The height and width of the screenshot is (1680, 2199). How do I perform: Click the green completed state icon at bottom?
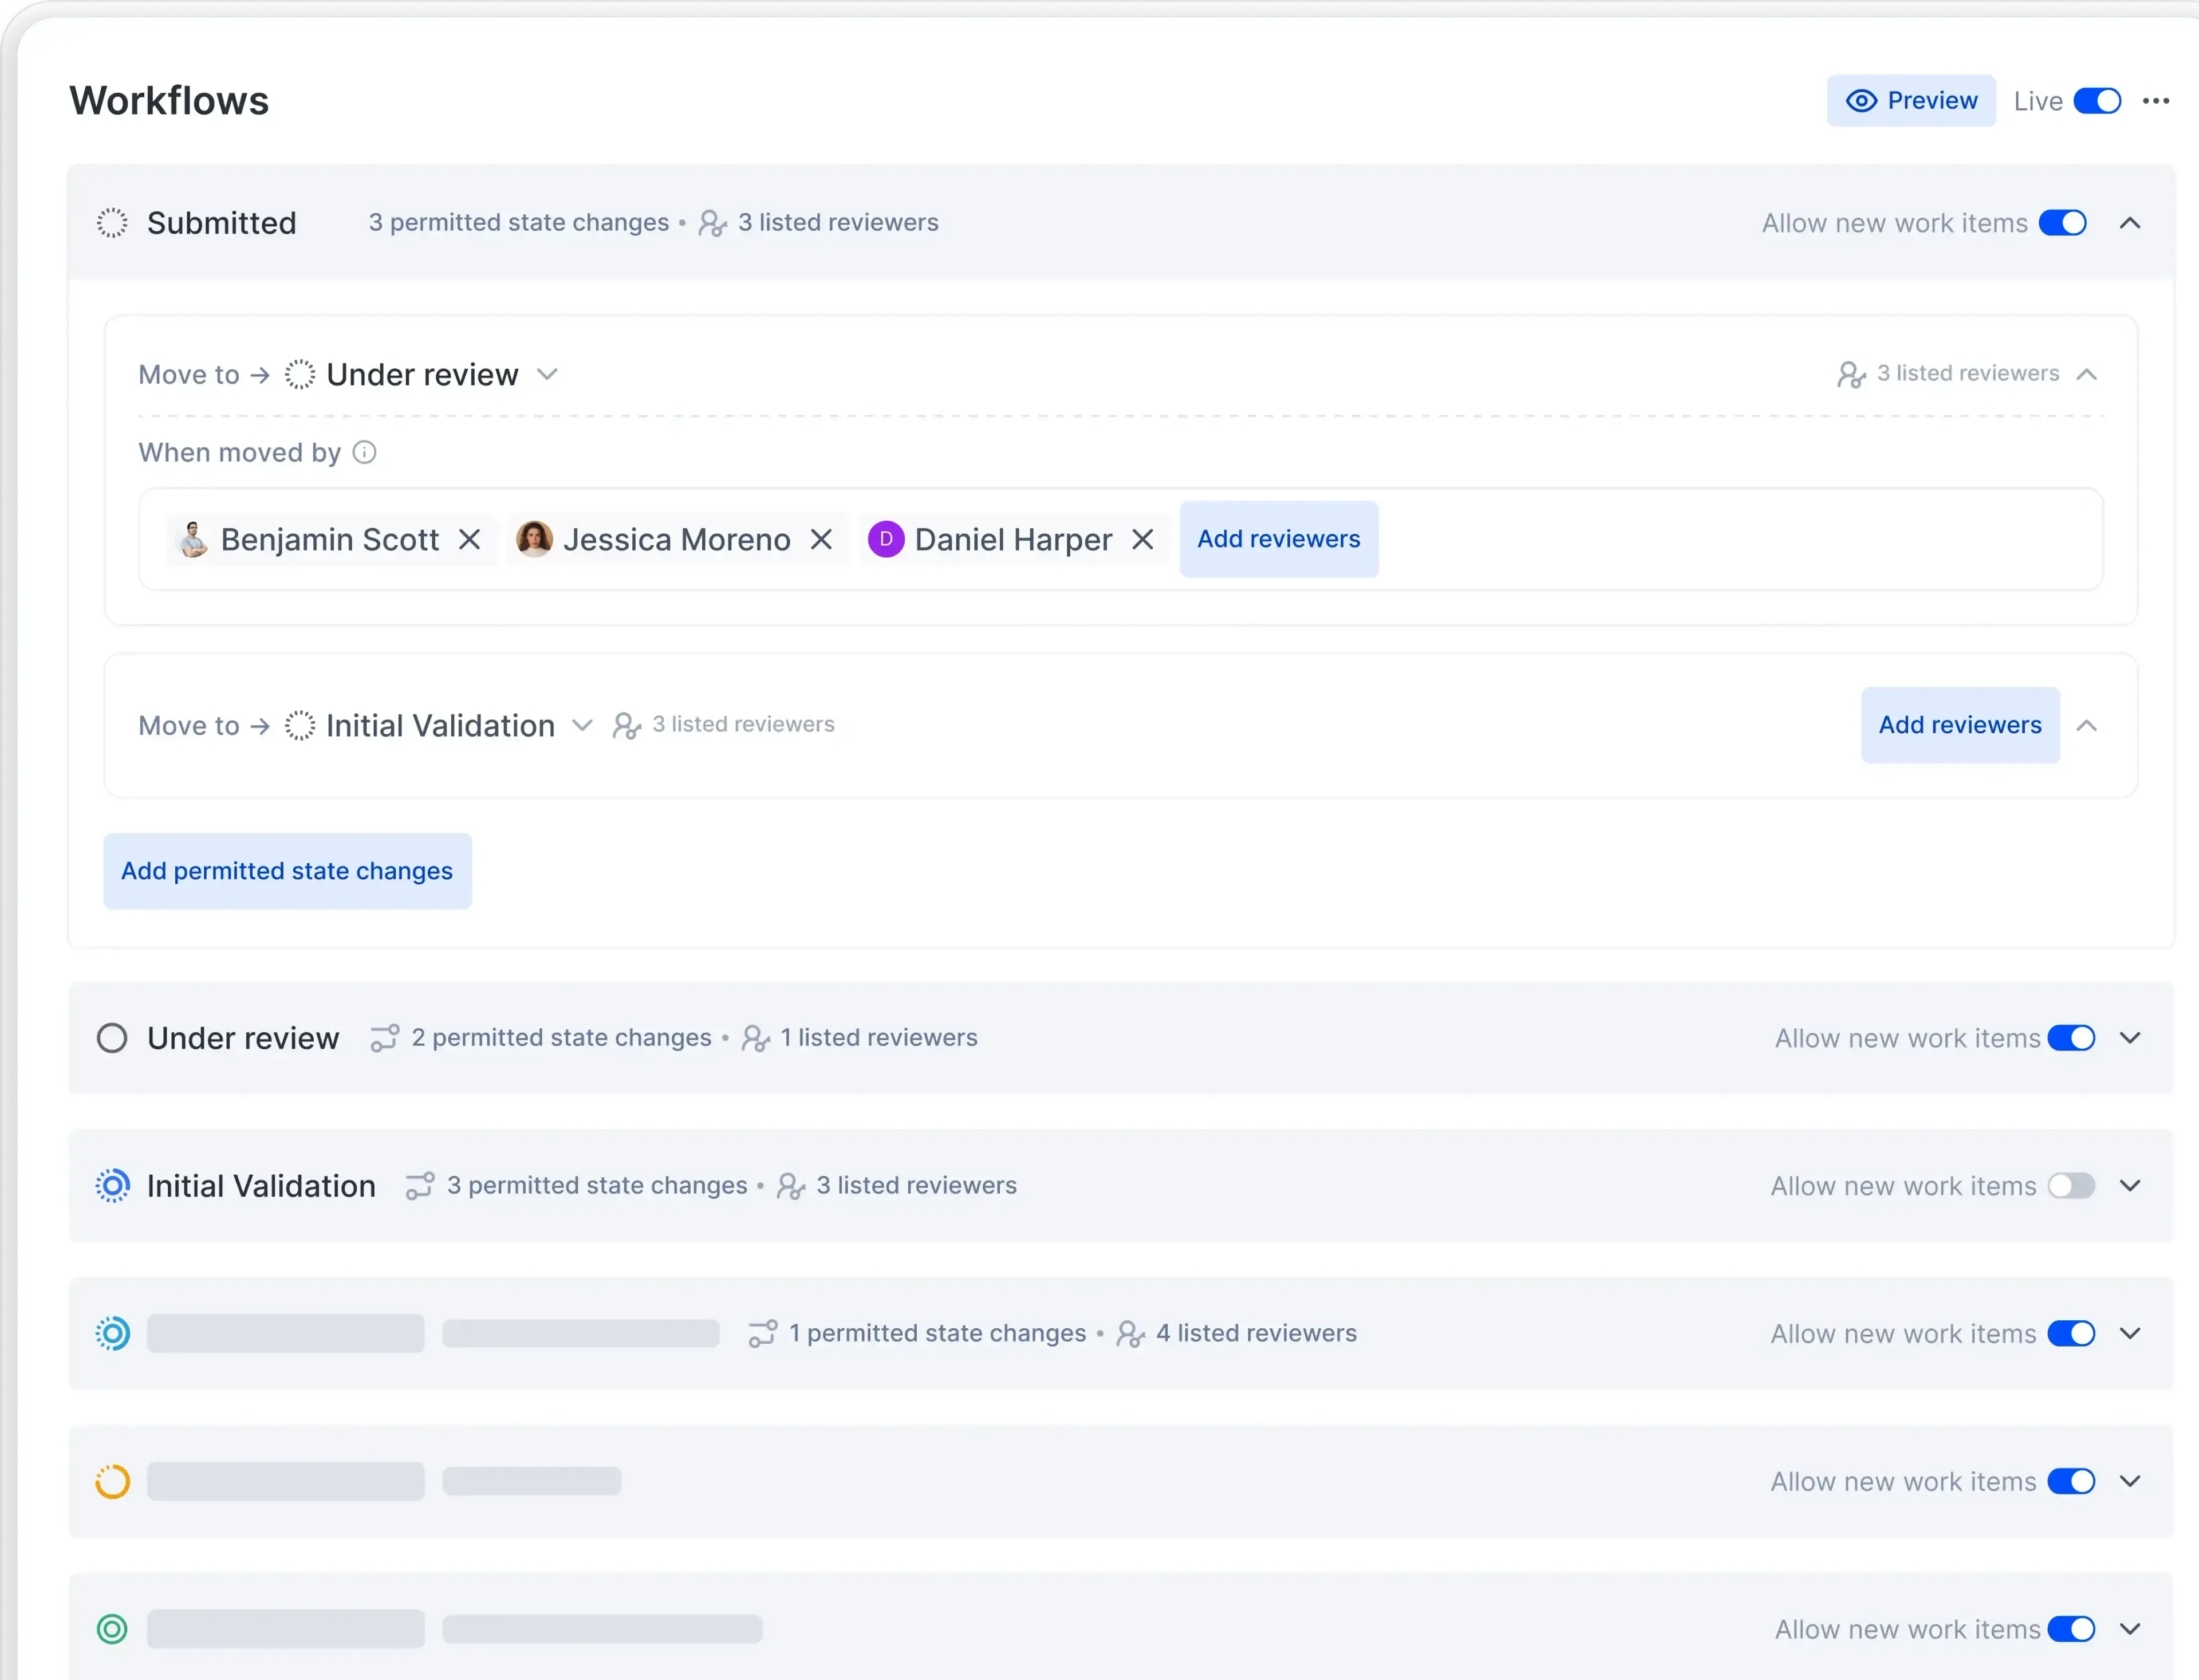[112, 1628]
